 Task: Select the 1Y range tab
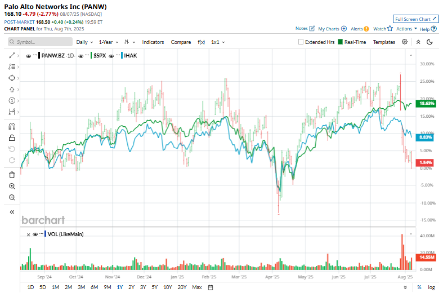[120, 287]
